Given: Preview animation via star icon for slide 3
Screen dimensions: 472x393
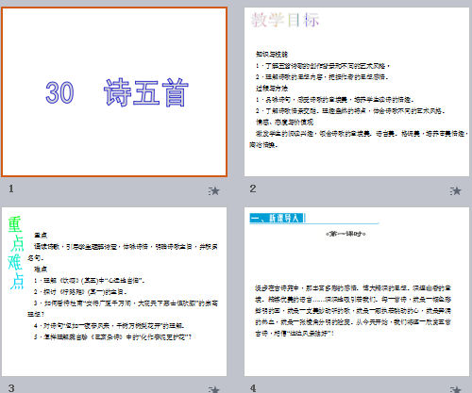Looking at the screenshot, I should pos(213,389).
